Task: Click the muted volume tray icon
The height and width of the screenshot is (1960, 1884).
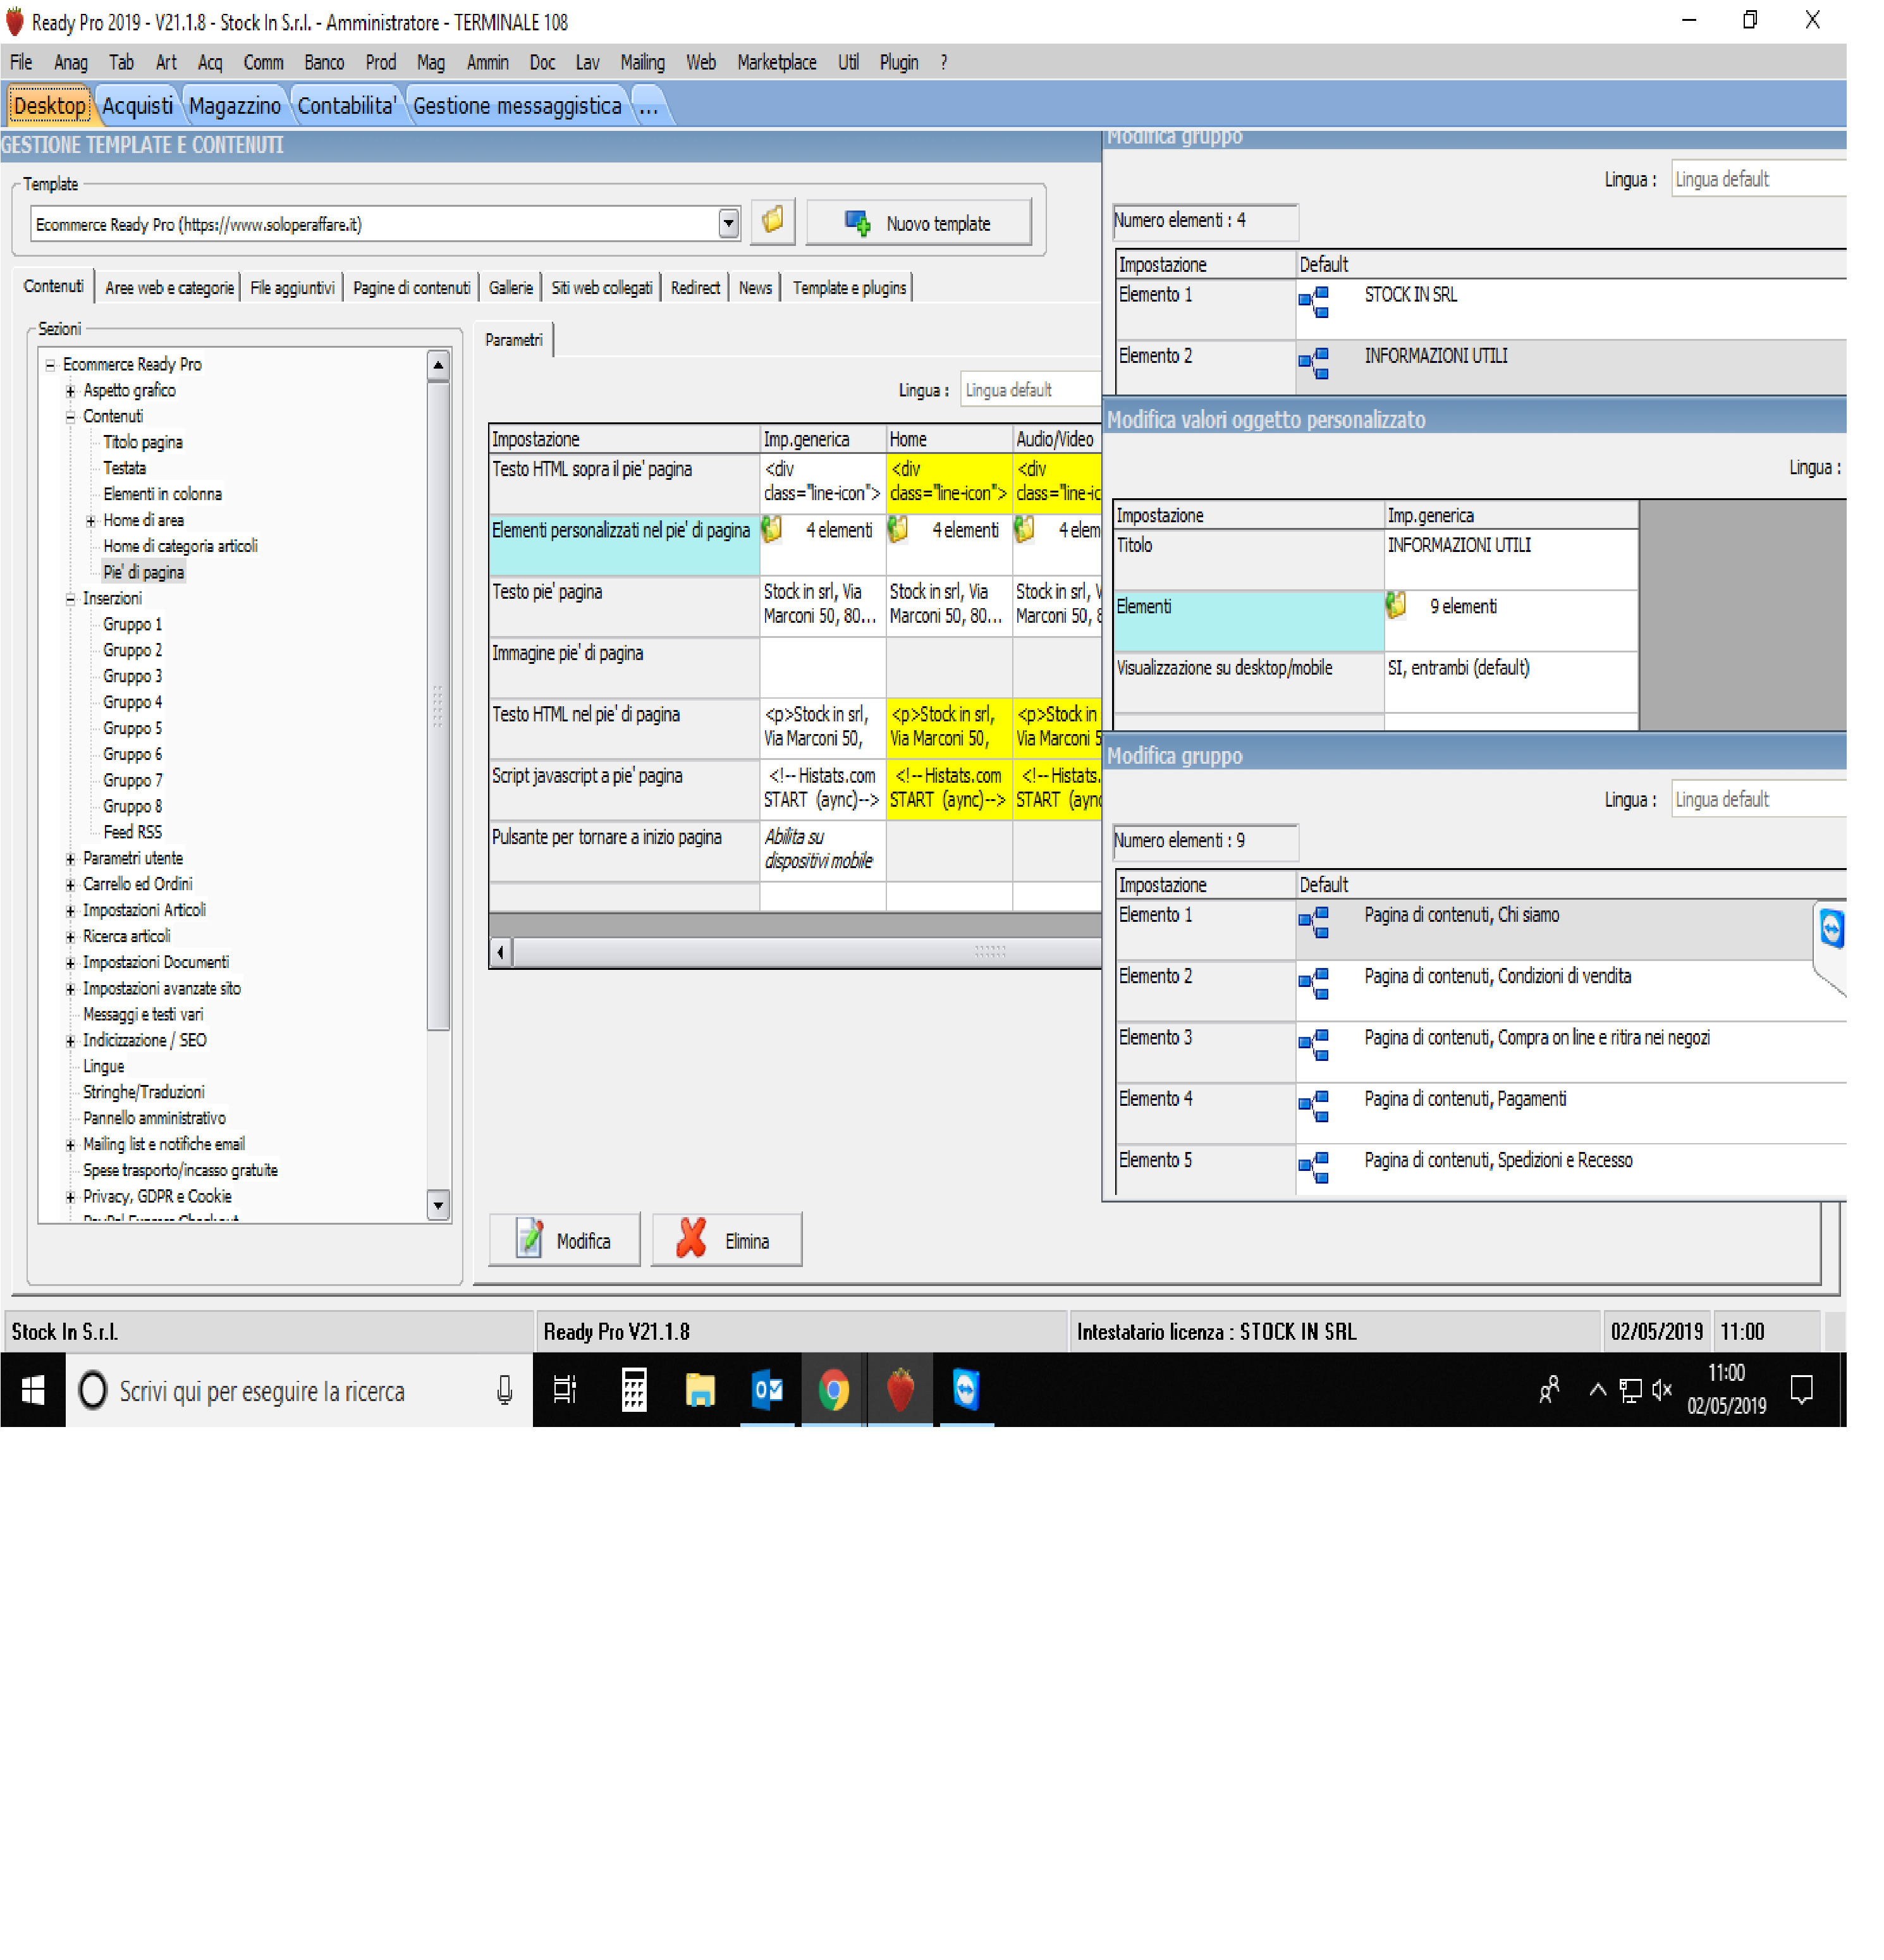Action: pos(1661,1390)
